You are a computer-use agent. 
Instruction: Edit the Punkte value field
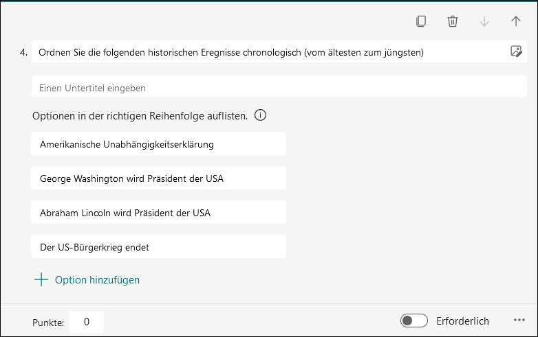(x=87, y=322)
